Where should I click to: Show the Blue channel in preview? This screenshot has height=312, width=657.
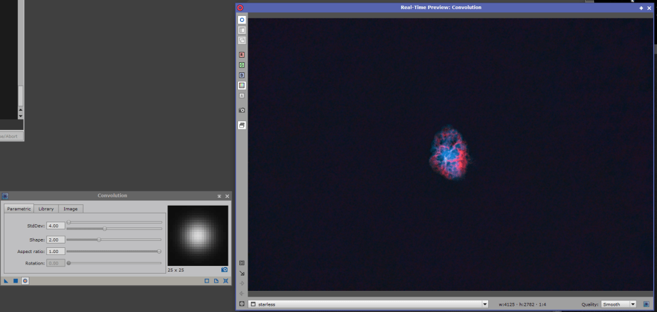pos(242,75)
